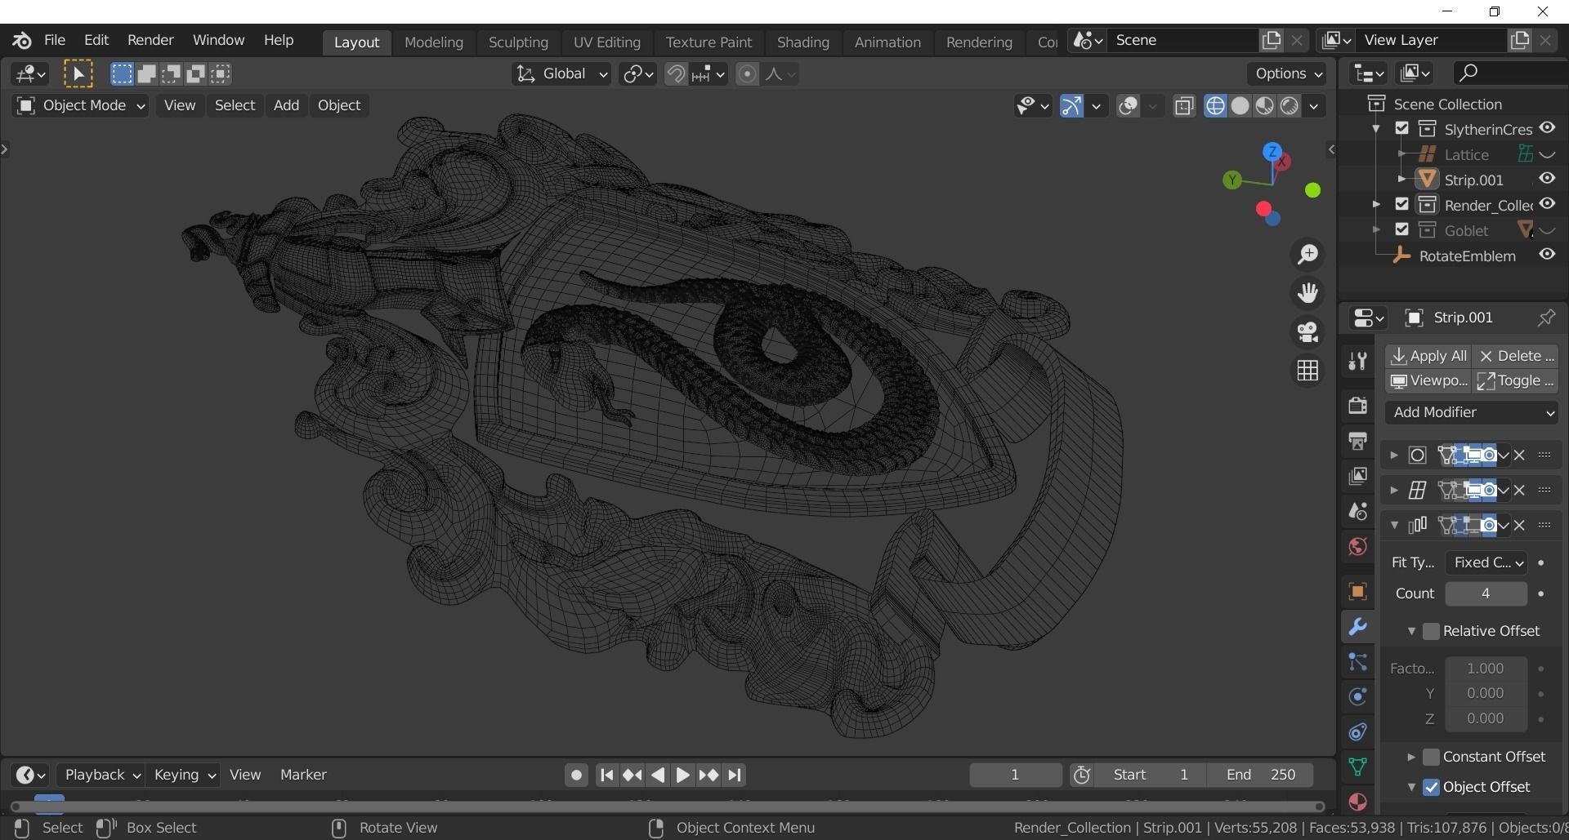Disable the Object Offset checkbox
Image resolution: width=1569 pixels, height=840 pixels.
1431,787
